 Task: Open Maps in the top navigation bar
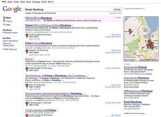23,2
